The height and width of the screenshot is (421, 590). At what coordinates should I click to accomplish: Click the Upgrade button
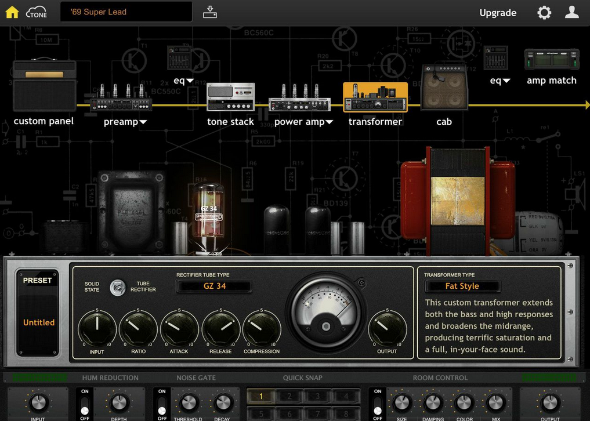tap(498, 13)
